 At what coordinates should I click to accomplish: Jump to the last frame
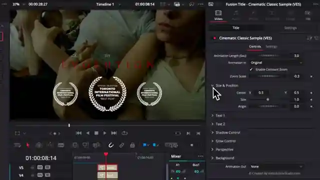[x=114, y=133]
